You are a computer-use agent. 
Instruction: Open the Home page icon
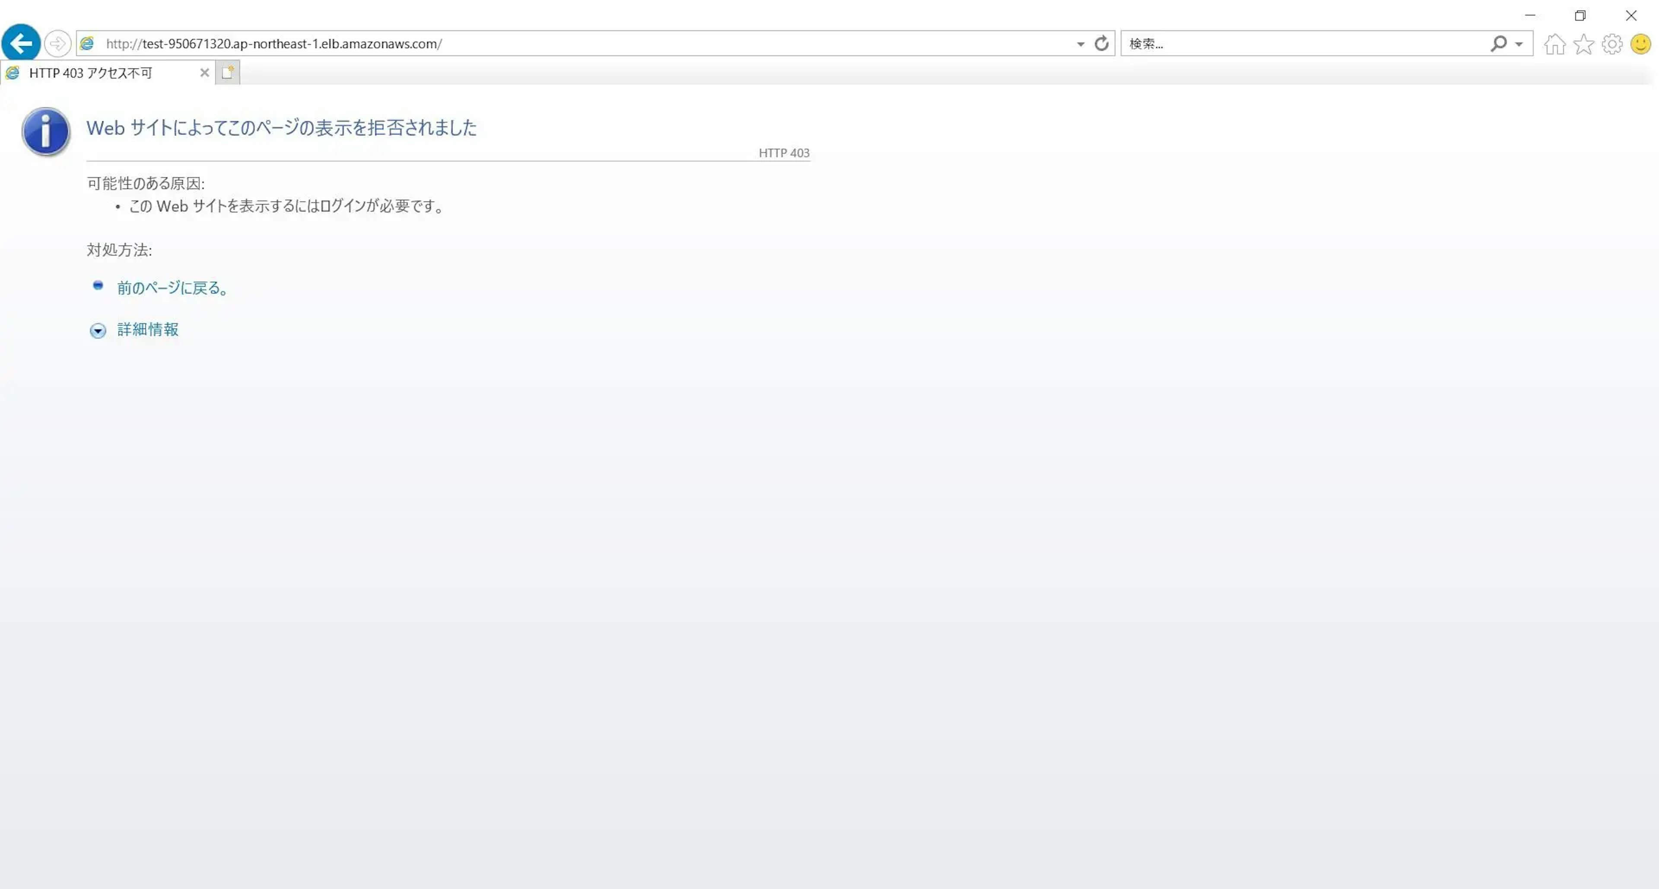pyautogui.click(x=1555, y=44)
